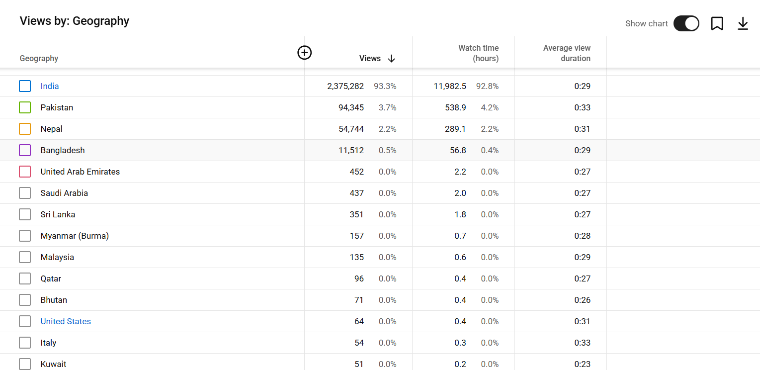Screen dimensions: 760x370
Task: Click the purple Bangladesh color checkbox
Action: [25, 150]
